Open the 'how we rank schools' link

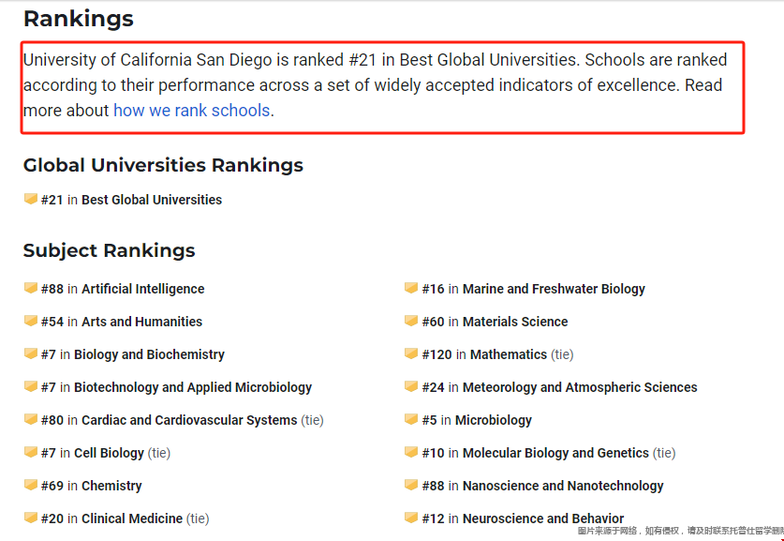point(191,110)
